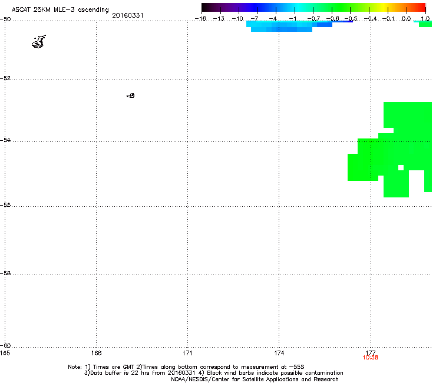This screenshot has width=436, height=383.
Task: Click the -1 color bar label
Action: 292,19
